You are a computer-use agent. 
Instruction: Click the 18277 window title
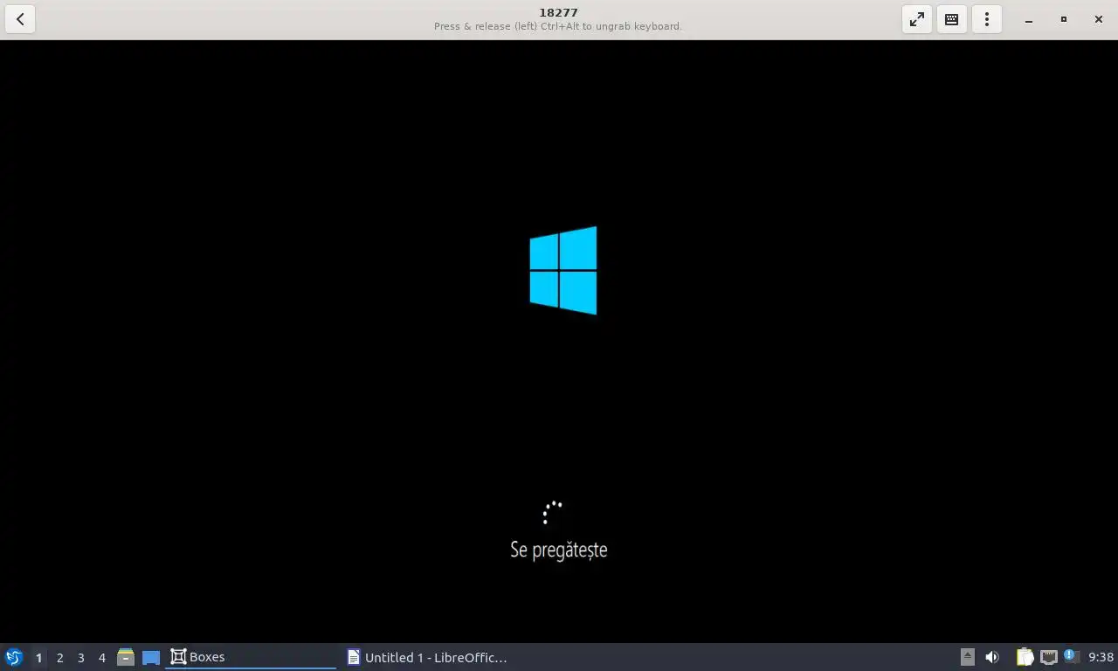click(x=558, y=12)
